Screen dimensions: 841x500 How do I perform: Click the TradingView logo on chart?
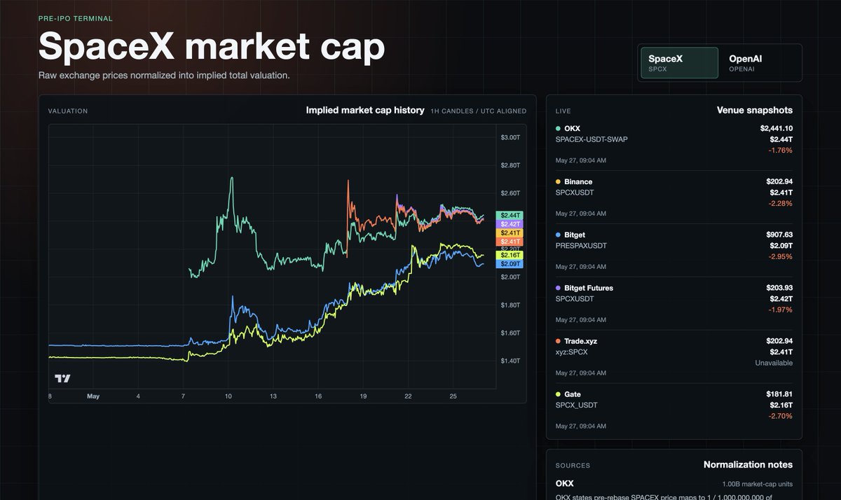coord(62,379)
